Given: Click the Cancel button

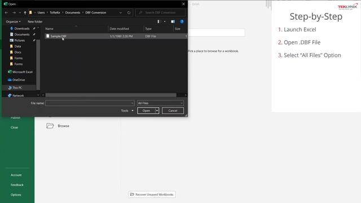Looking at the screenshot, I should (173, 111).
